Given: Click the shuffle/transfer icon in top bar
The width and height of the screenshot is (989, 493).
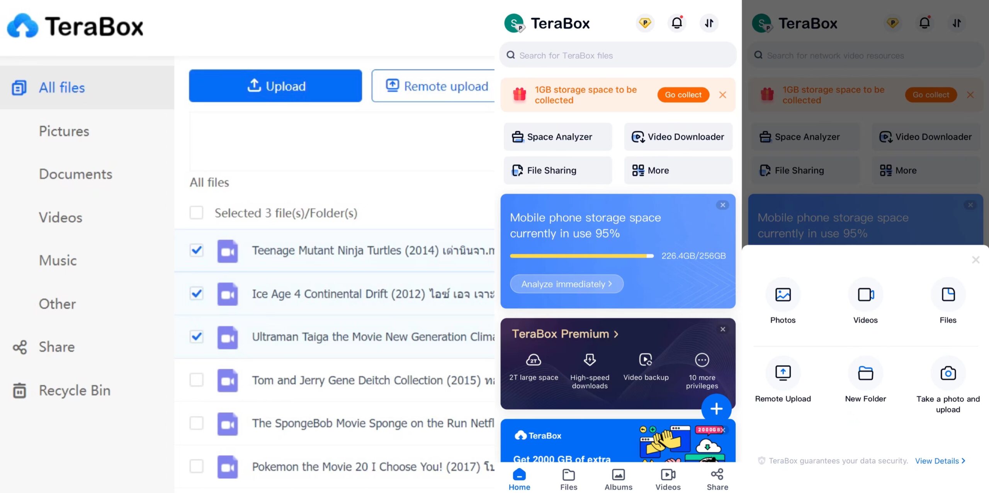Looking at the screenshot, I should tap(709, 23).
